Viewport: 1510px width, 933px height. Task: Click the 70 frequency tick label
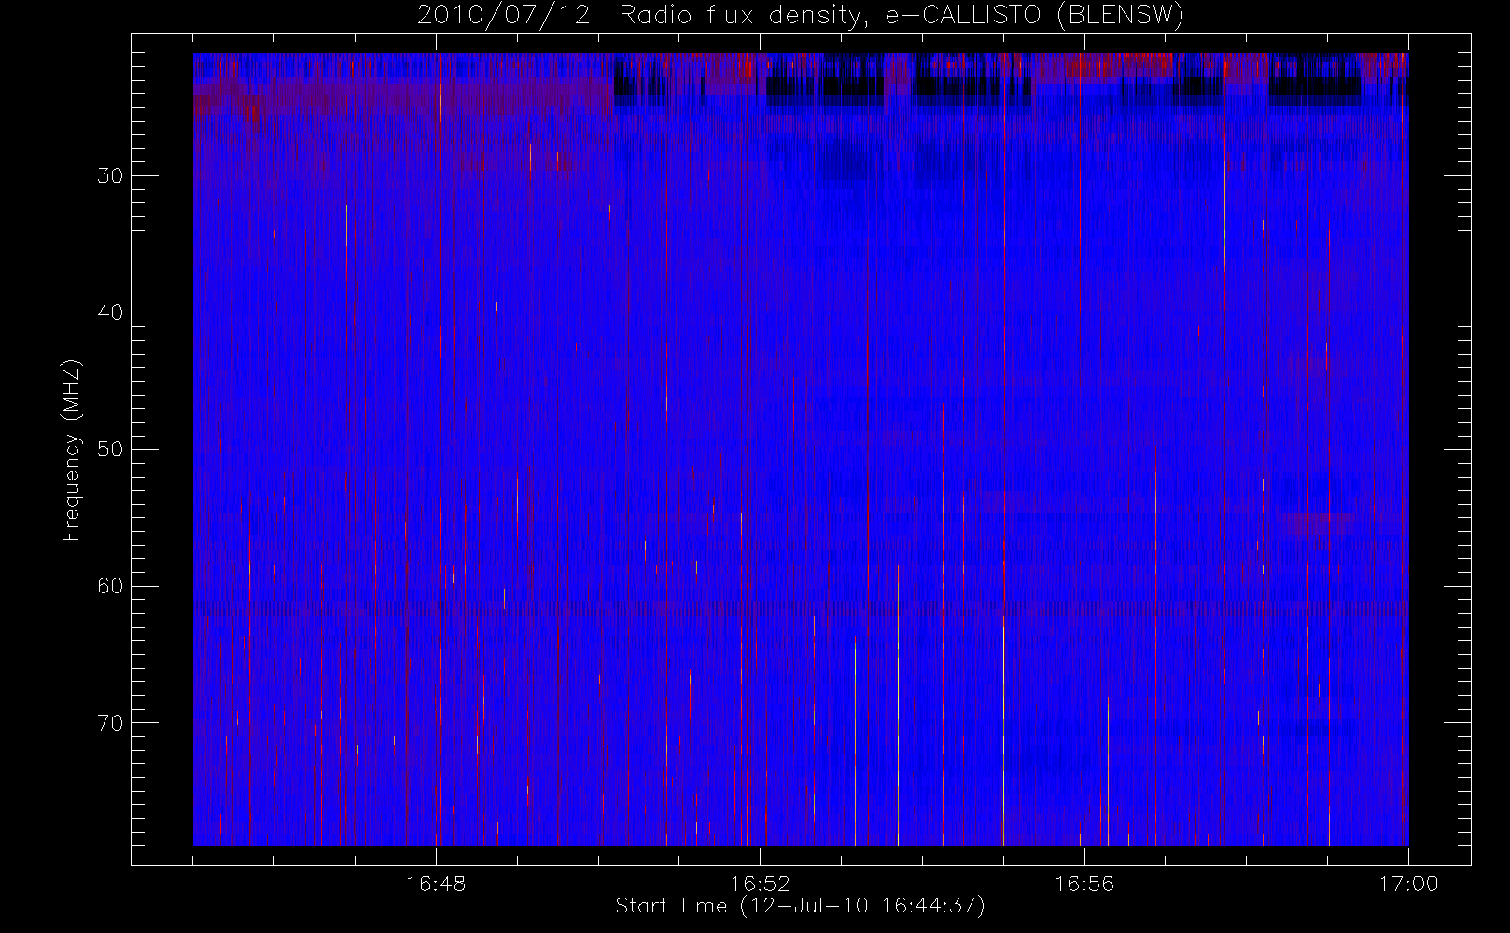tap(110, 722)
